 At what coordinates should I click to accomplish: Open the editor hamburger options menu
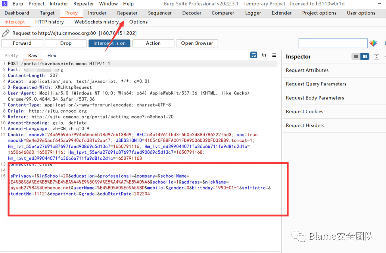(x=274, y=55)
